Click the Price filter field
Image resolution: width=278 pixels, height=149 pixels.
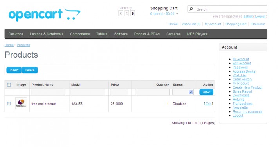click(x=119, y=92)
